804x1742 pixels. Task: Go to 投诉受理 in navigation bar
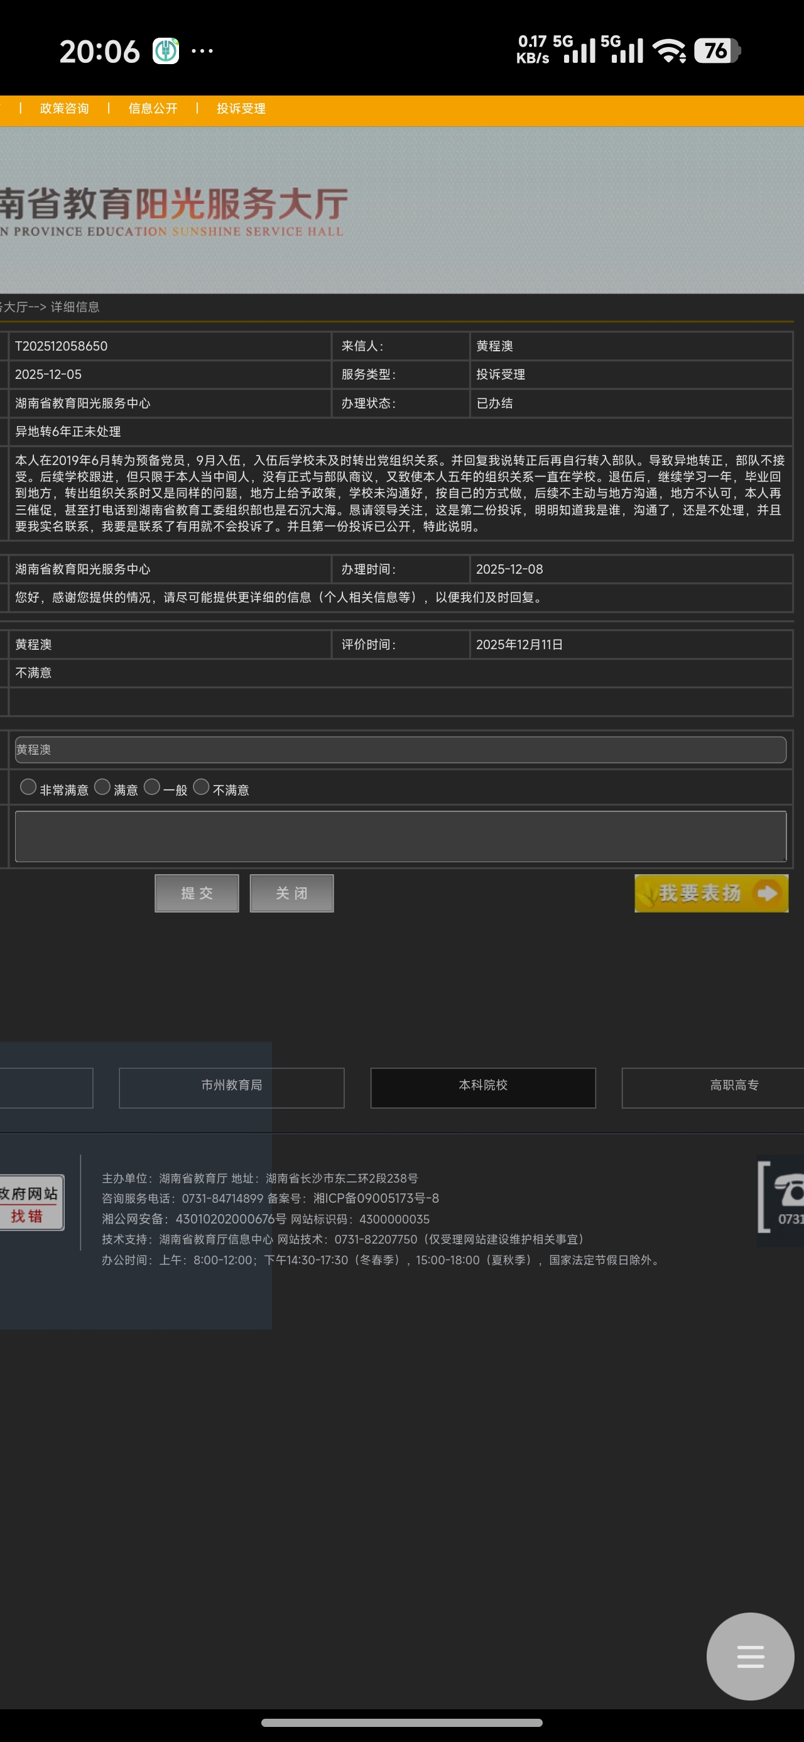click(x=241, y=108)
